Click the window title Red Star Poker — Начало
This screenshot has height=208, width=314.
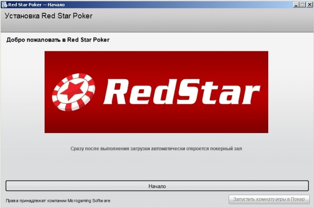[36, 5]
